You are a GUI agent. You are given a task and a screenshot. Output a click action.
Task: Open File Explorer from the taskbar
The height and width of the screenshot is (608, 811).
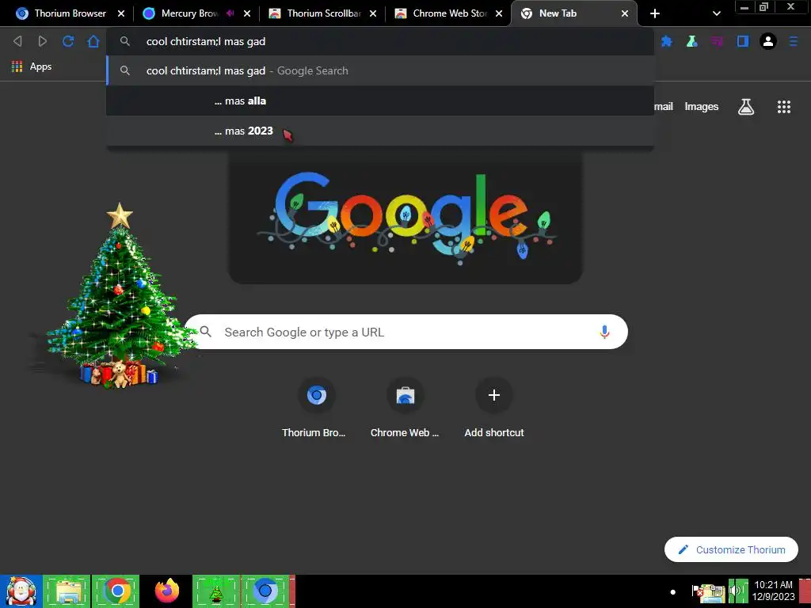[67, 591]
